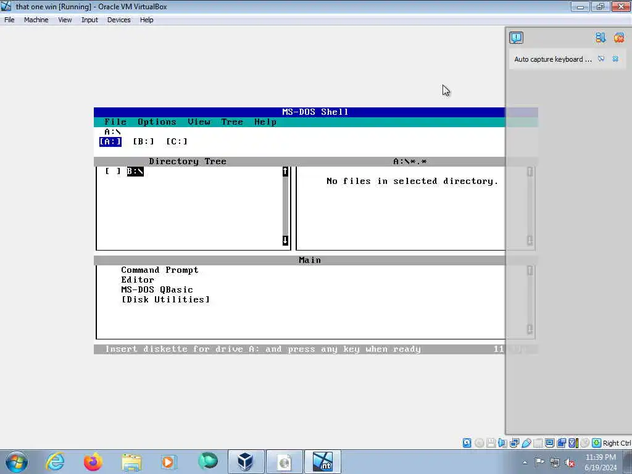This screenshot has width=632, height=474.
Task: Click the notification ordering icon with arrow
Action: [x=600, y=38]
